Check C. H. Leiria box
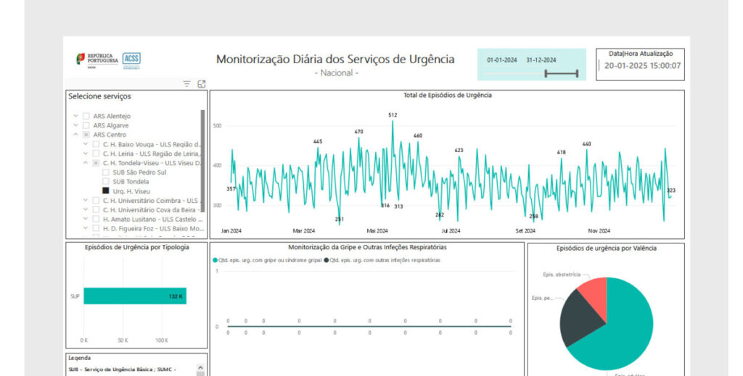Screen dimensions: 743x376 coord(96,154)
